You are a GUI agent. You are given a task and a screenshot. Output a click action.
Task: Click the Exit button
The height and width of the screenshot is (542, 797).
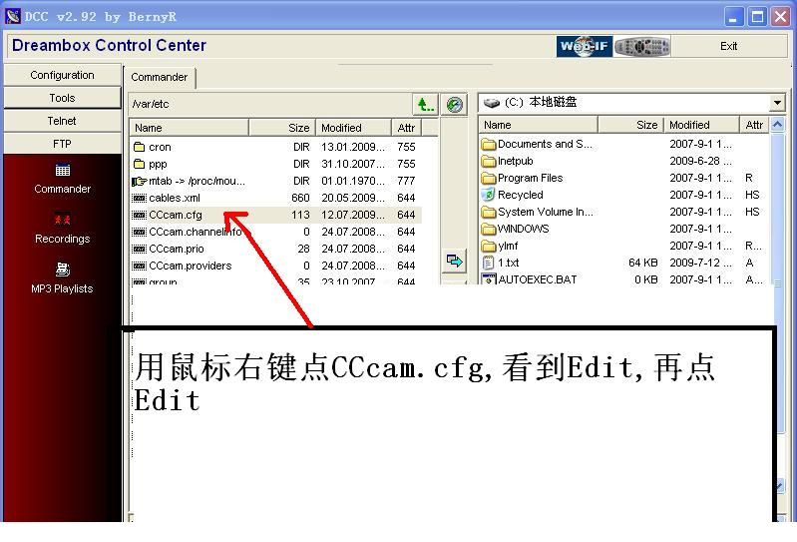728,46
